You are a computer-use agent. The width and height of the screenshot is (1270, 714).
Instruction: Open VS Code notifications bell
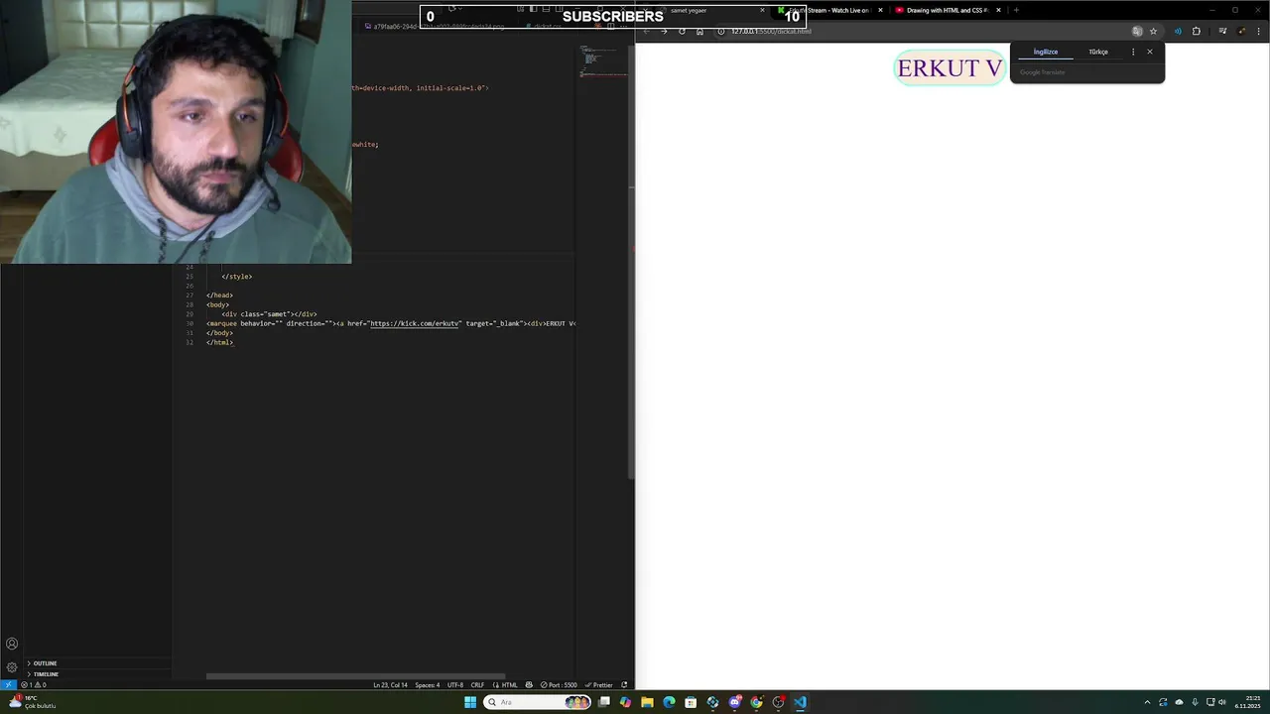point(624,684)
